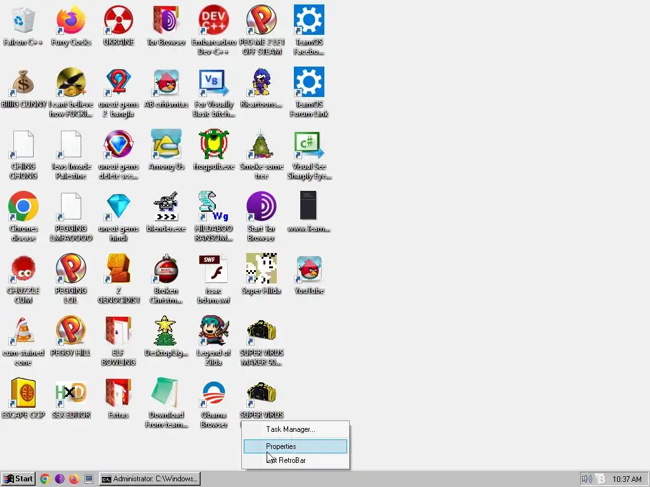Viewport: 650px width, 487px height.
Task: Select the Super Hilda pixel icon
Action: (261, 268)
